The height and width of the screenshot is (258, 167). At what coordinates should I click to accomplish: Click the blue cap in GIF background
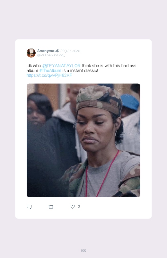coord(130,102)
